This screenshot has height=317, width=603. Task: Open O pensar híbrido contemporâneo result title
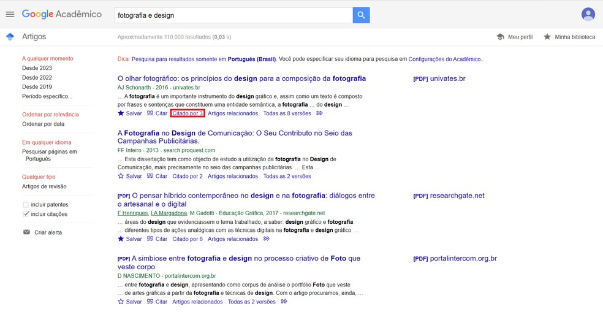pos(246,200)
